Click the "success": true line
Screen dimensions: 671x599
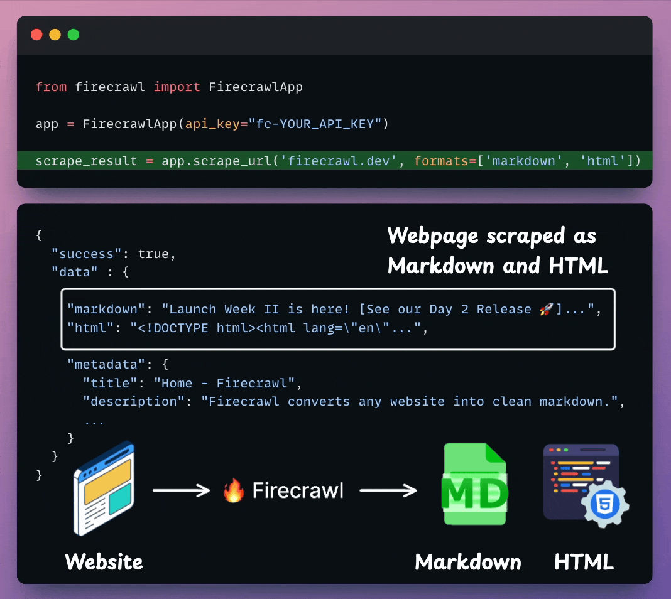pyautogui.click(x=113, y=254)
